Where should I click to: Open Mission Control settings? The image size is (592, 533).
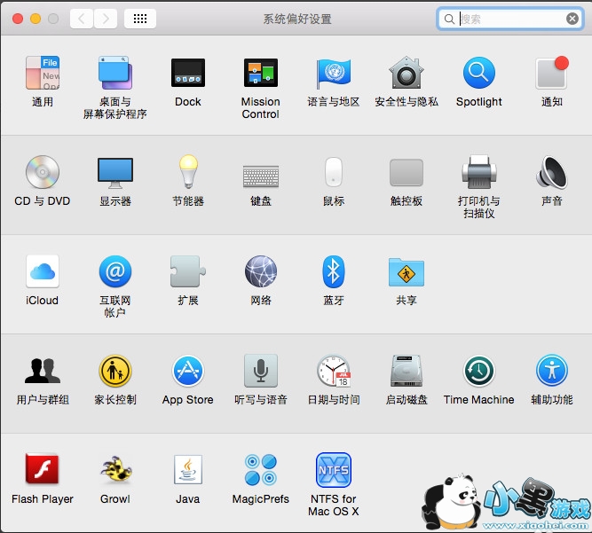point(260,74)
